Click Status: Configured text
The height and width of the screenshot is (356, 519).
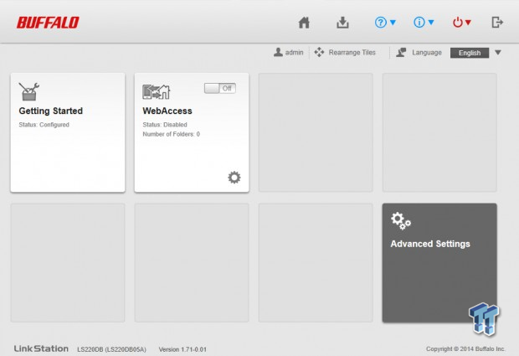coord(44,125)
